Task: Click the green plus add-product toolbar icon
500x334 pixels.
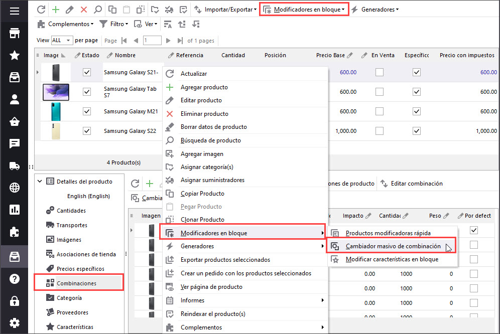Action: (x=56, y=10)
